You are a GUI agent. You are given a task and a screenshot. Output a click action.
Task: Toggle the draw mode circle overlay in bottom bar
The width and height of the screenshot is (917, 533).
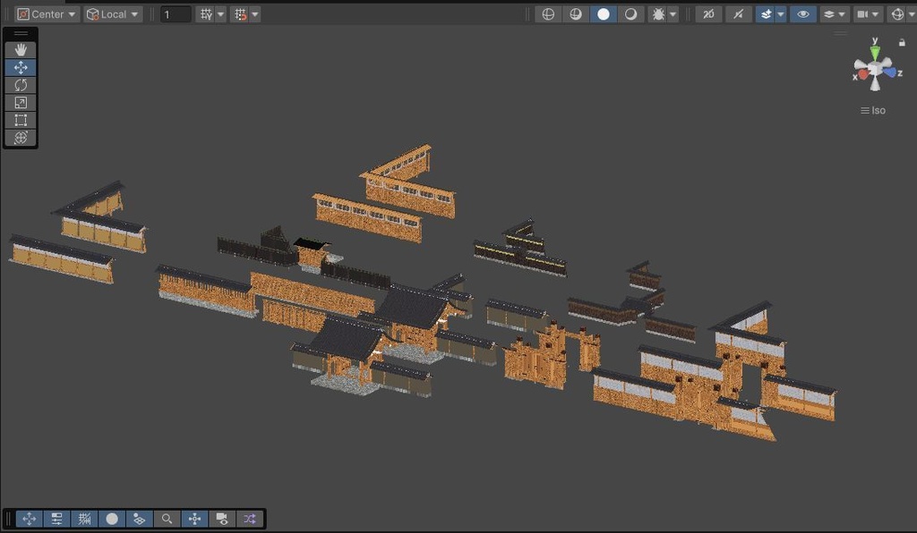[x=112, y=519]
